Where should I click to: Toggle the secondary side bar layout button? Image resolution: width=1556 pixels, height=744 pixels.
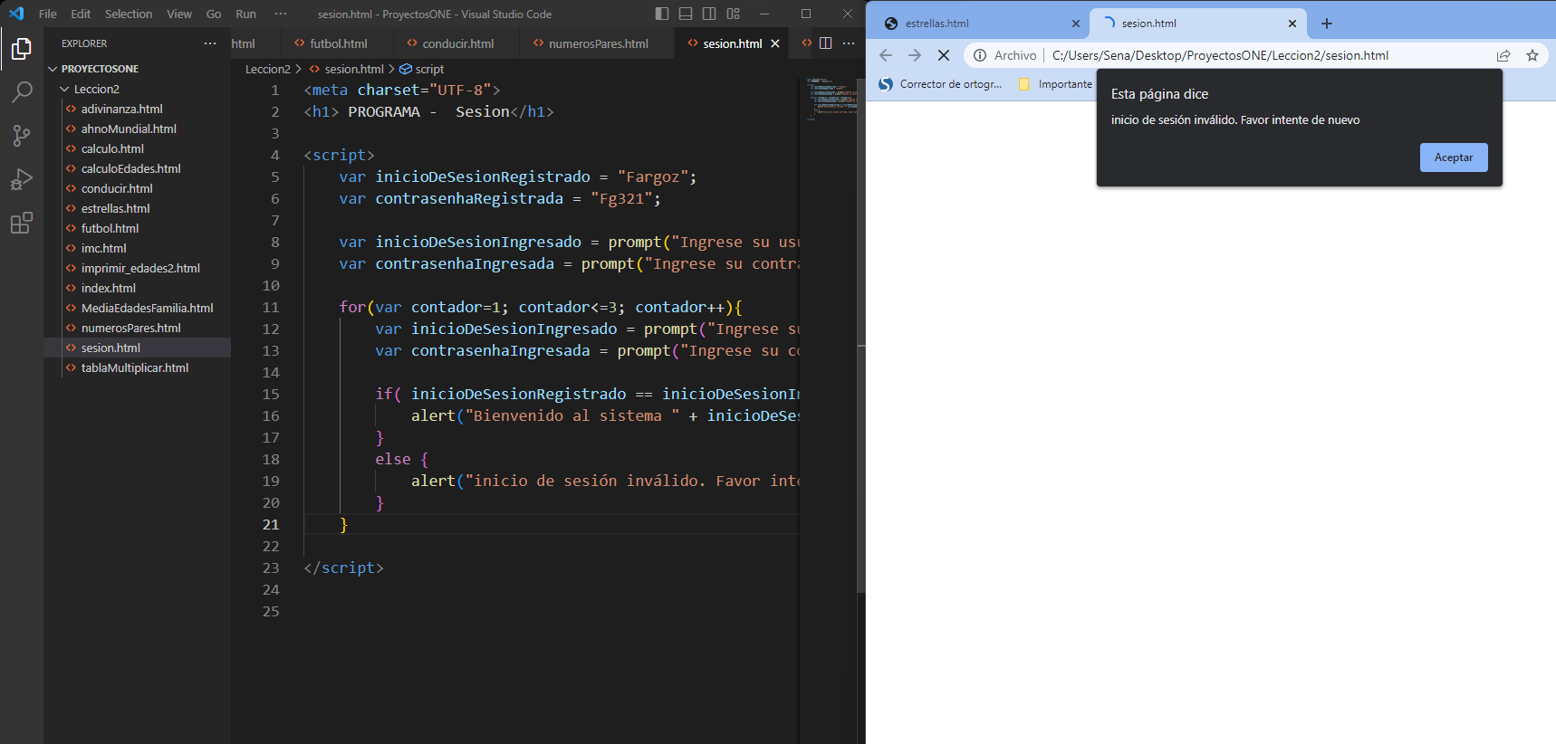coord(709,14)
